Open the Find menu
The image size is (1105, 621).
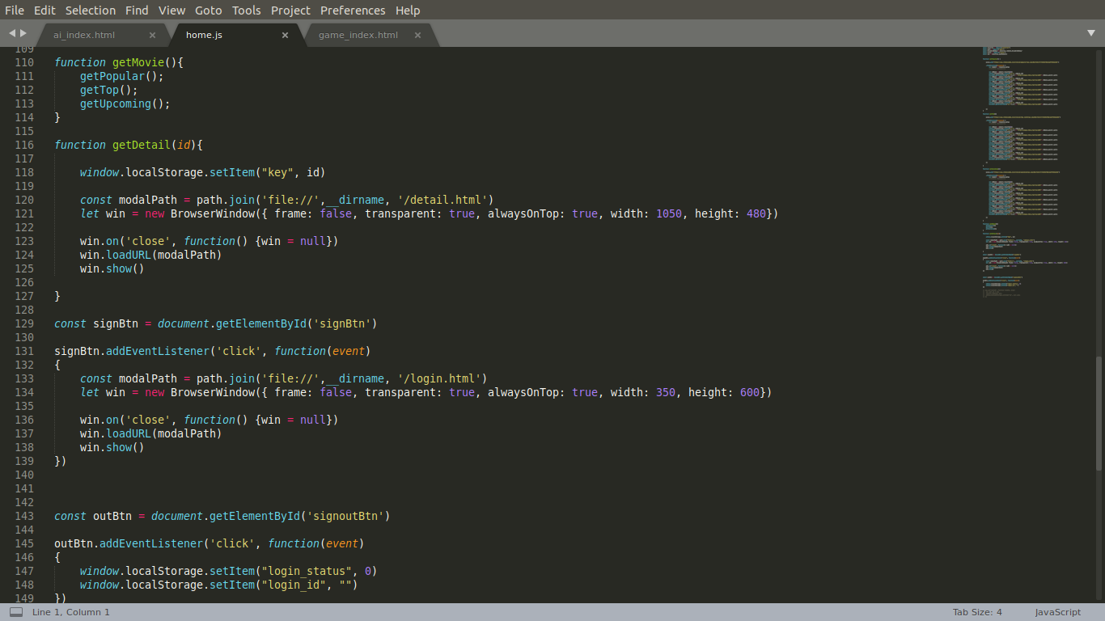point(137,11)
